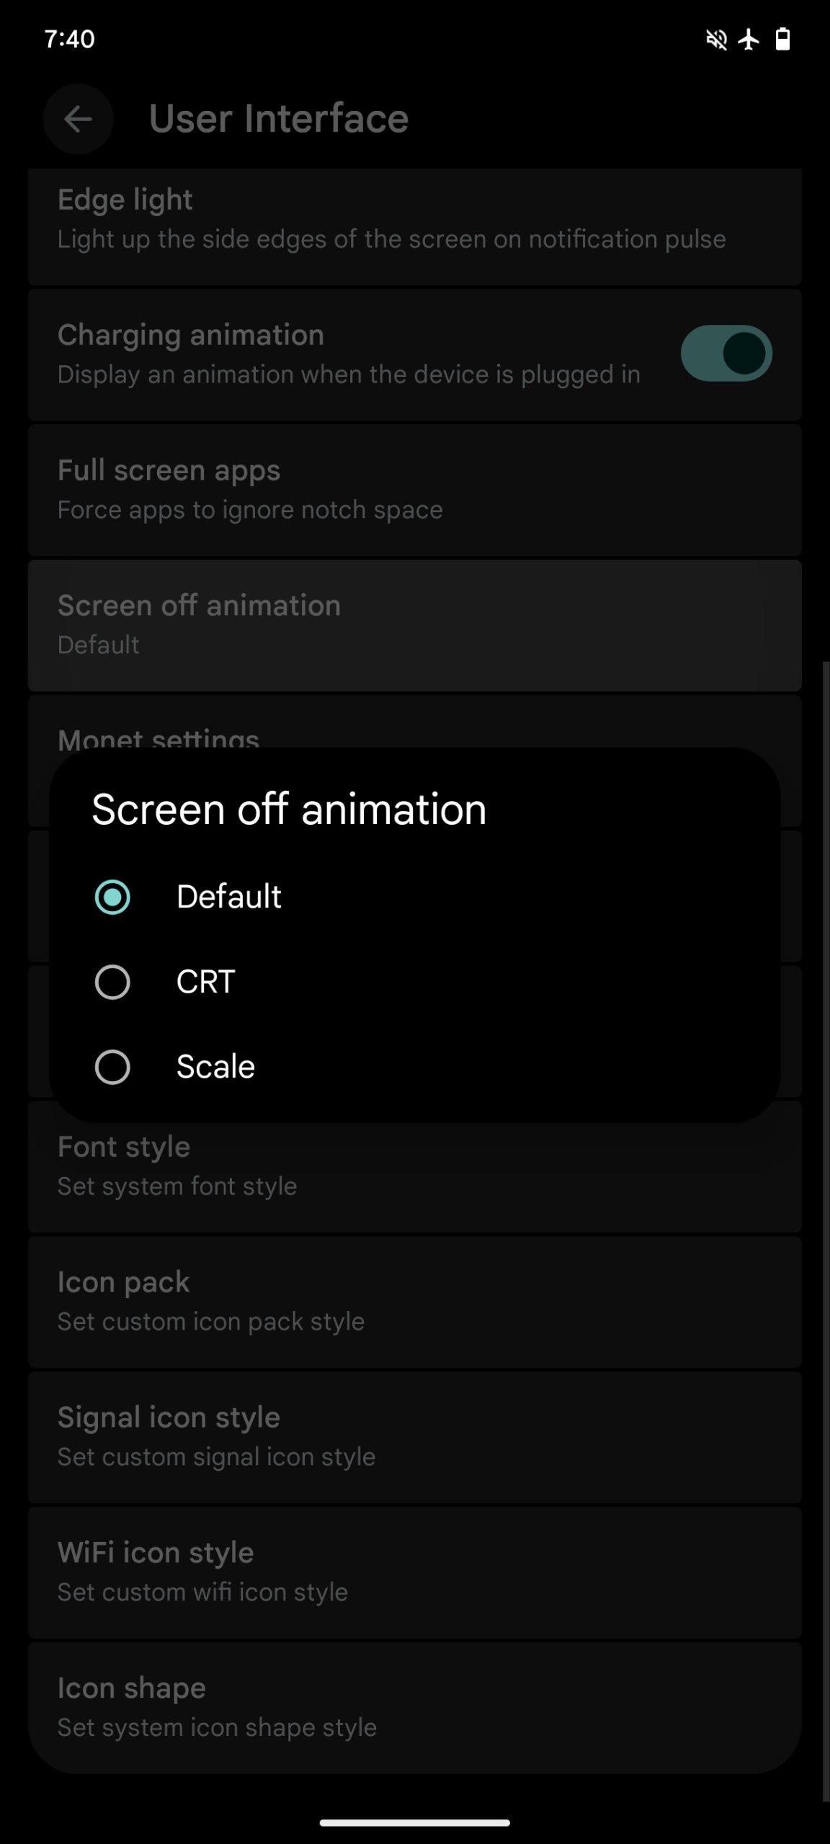Open the Icon shape option
830x1844 pixels.
[414, 1706]
